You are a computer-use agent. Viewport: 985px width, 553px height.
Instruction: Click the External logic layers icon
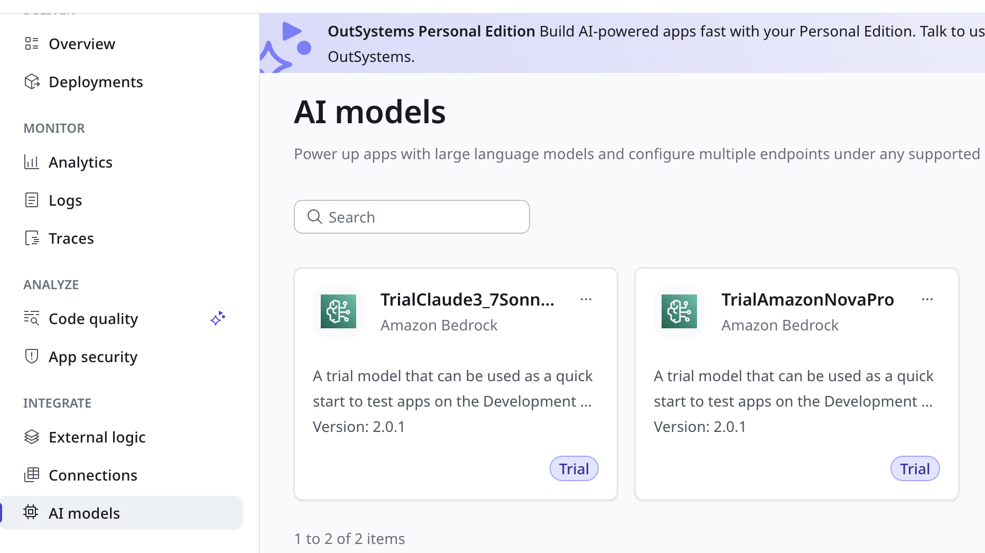click(32, 437)
